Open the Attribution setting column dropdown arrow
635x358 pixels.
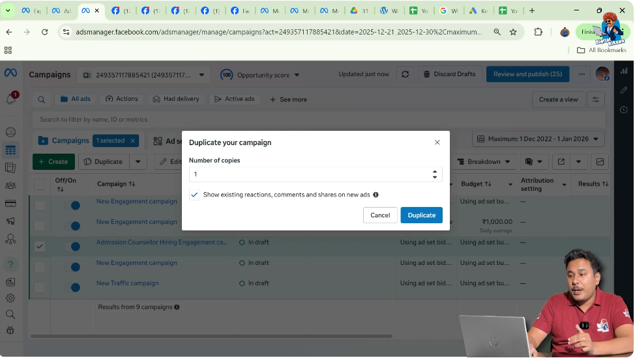564,185
